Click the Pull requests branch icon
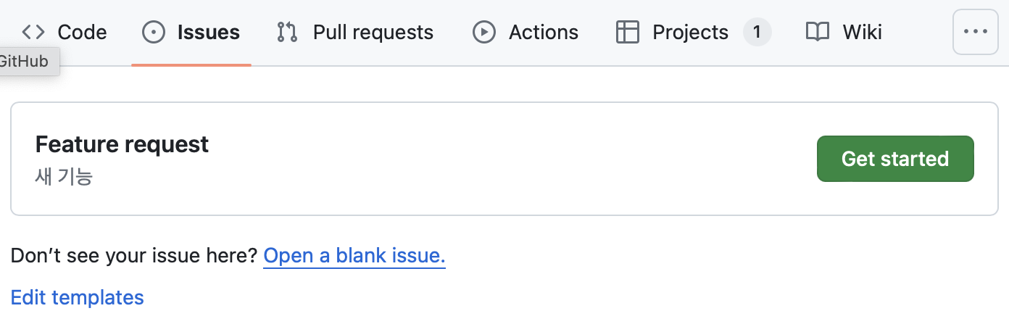Viewport: 1009px width, 332px height. 287,32
